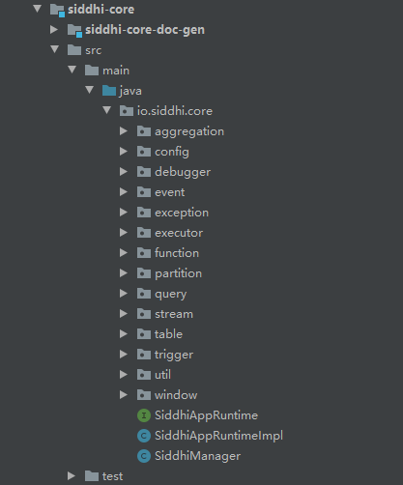Click the SiddhiManager class icon
This screenshot has width=403, height=485.
tap(144, 456)
